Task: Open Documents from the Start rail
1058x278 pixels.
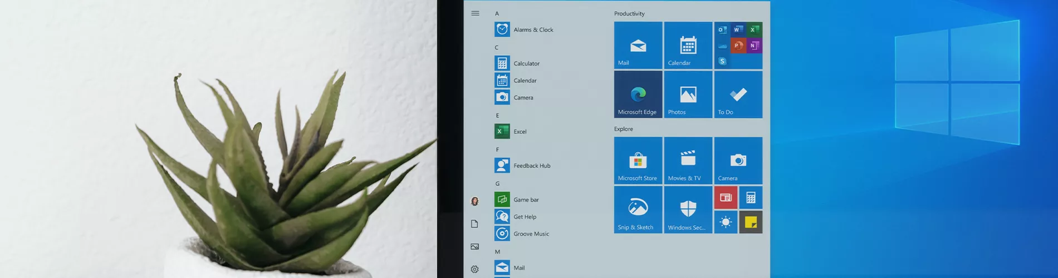Action: point(474,224)
